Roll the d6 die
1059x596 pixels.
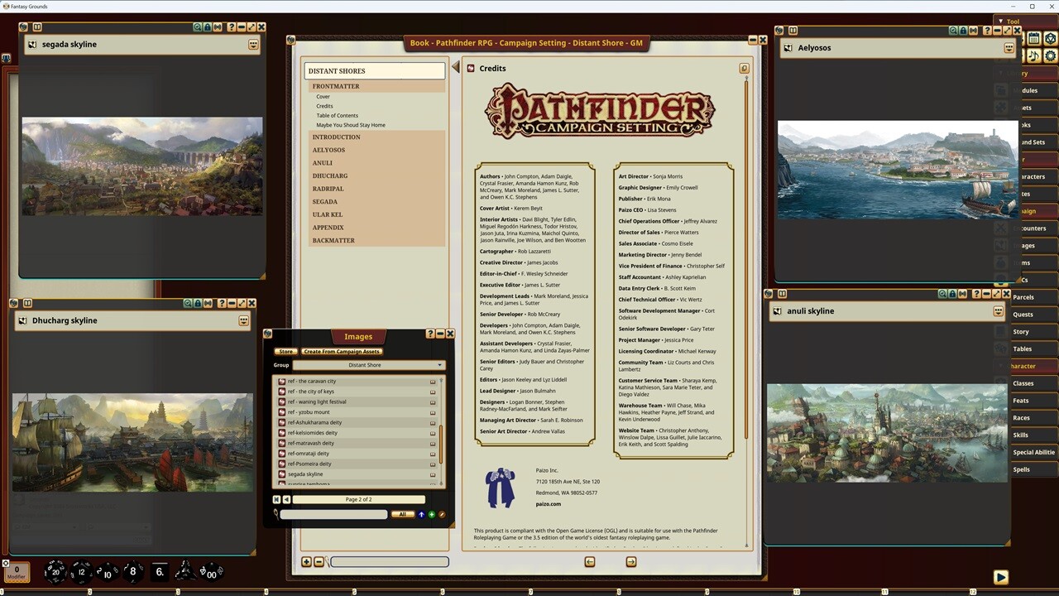tap(158, 571)
